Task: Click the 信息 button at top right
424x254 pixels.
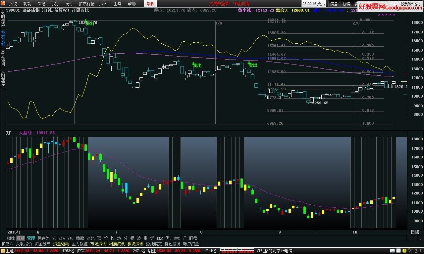Action: (x=334, y=4)
